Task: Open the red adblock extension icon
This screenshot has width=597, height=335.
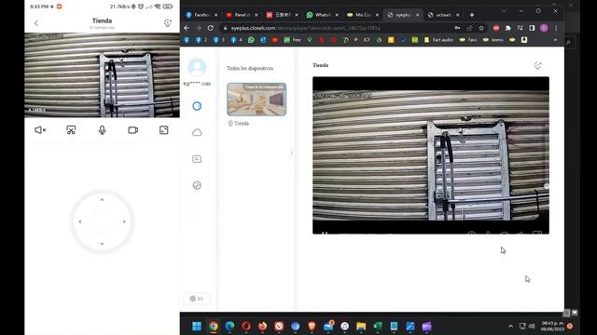Action: pos(496,28)
